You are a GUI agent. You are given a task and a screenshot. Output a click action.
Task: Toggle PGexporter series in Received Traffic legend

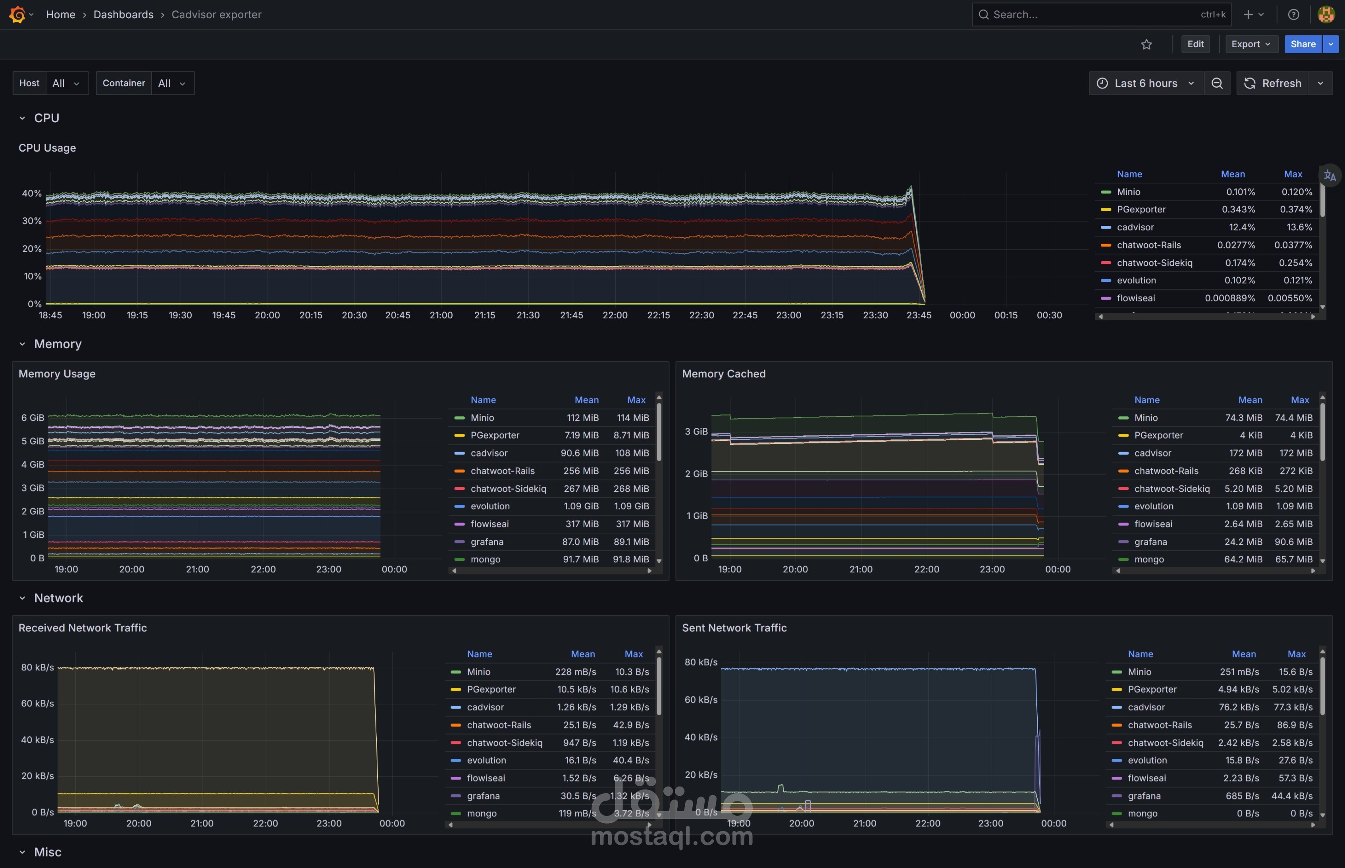[x=491, y=689]
